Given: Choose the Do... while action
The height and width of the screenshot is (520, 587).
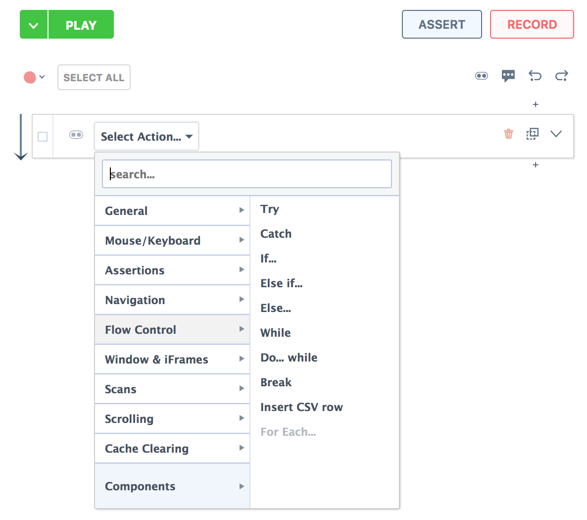Looking at the screenshot, I should pos(289,358).
